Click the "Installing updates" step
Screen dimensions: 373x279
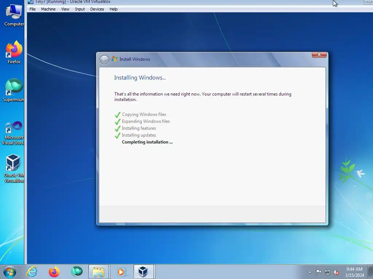click(x=139, y=135)
